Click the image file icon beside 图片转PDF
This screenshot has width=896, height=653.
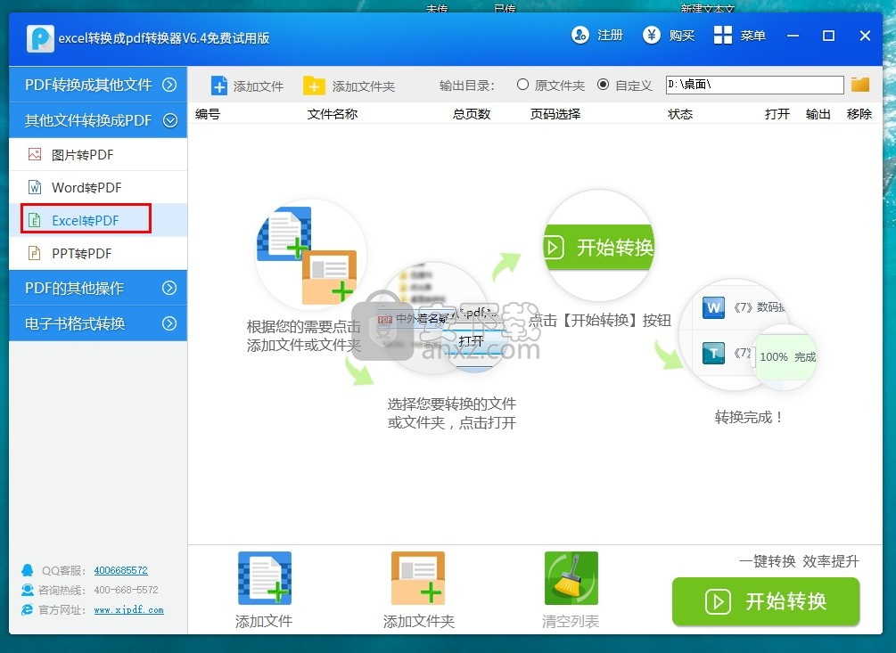35,154
